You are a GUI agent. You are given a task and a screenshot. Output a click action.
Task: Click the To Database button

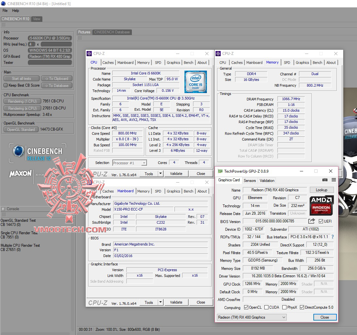point(57,86)
